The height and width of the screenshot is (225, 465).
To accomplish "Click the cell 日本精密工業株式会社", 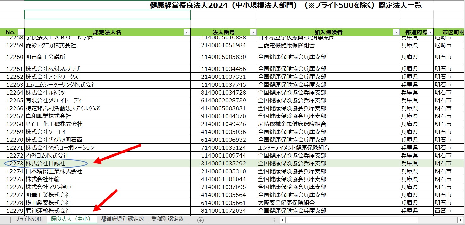I will point(108,171).
